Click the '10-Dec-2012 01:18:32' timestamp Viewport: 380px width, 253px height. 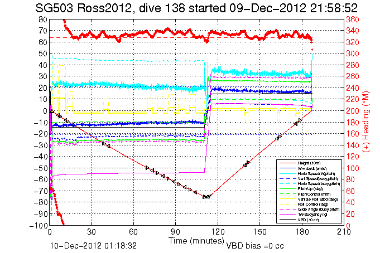pos(93,246)
